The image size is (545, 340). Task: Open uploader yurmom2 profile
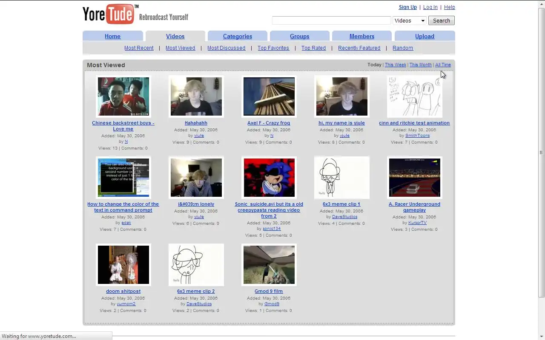point(126,304)
